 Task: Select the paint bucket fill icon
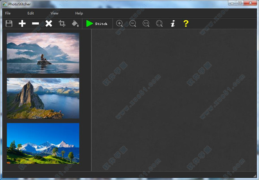pyautogui.click(x=75, y=23)
